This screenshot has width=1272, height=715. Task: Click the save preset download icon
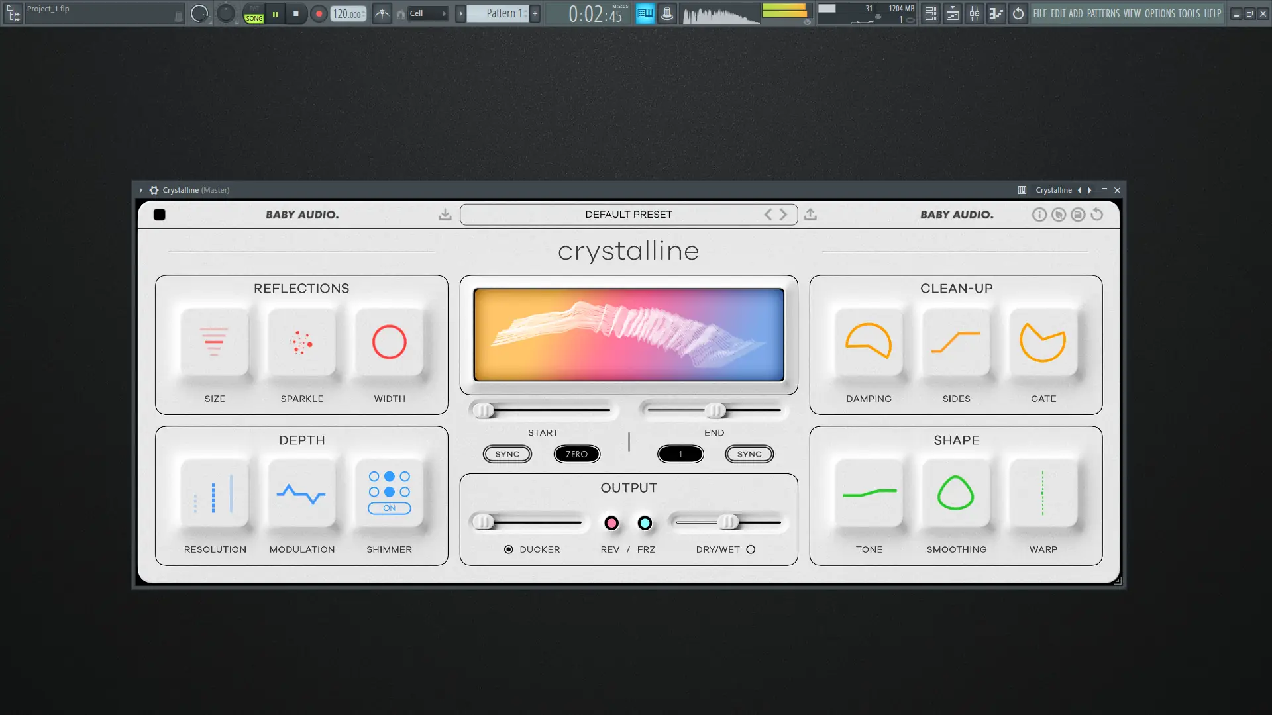pos(445,215)
